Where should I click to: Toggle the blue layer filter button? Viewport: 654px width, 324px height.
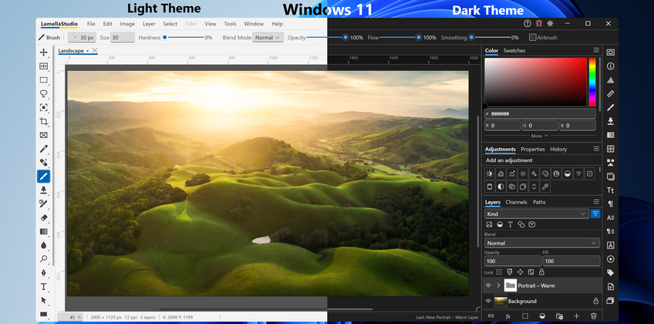coord(595,214)
